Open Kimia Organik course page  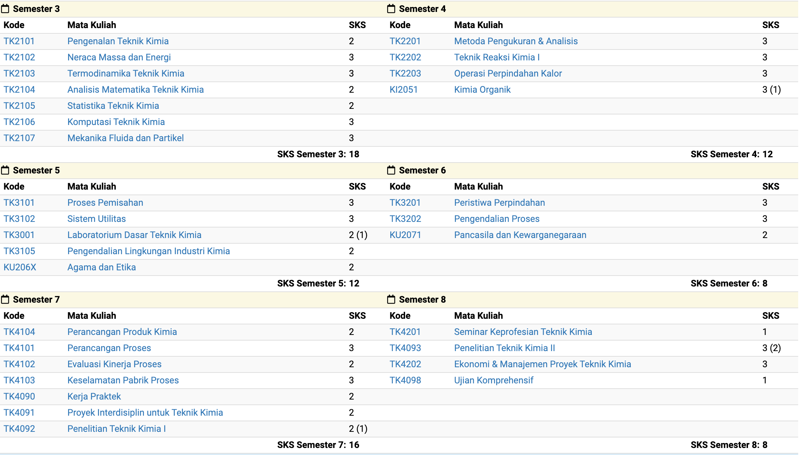point(482,90)
